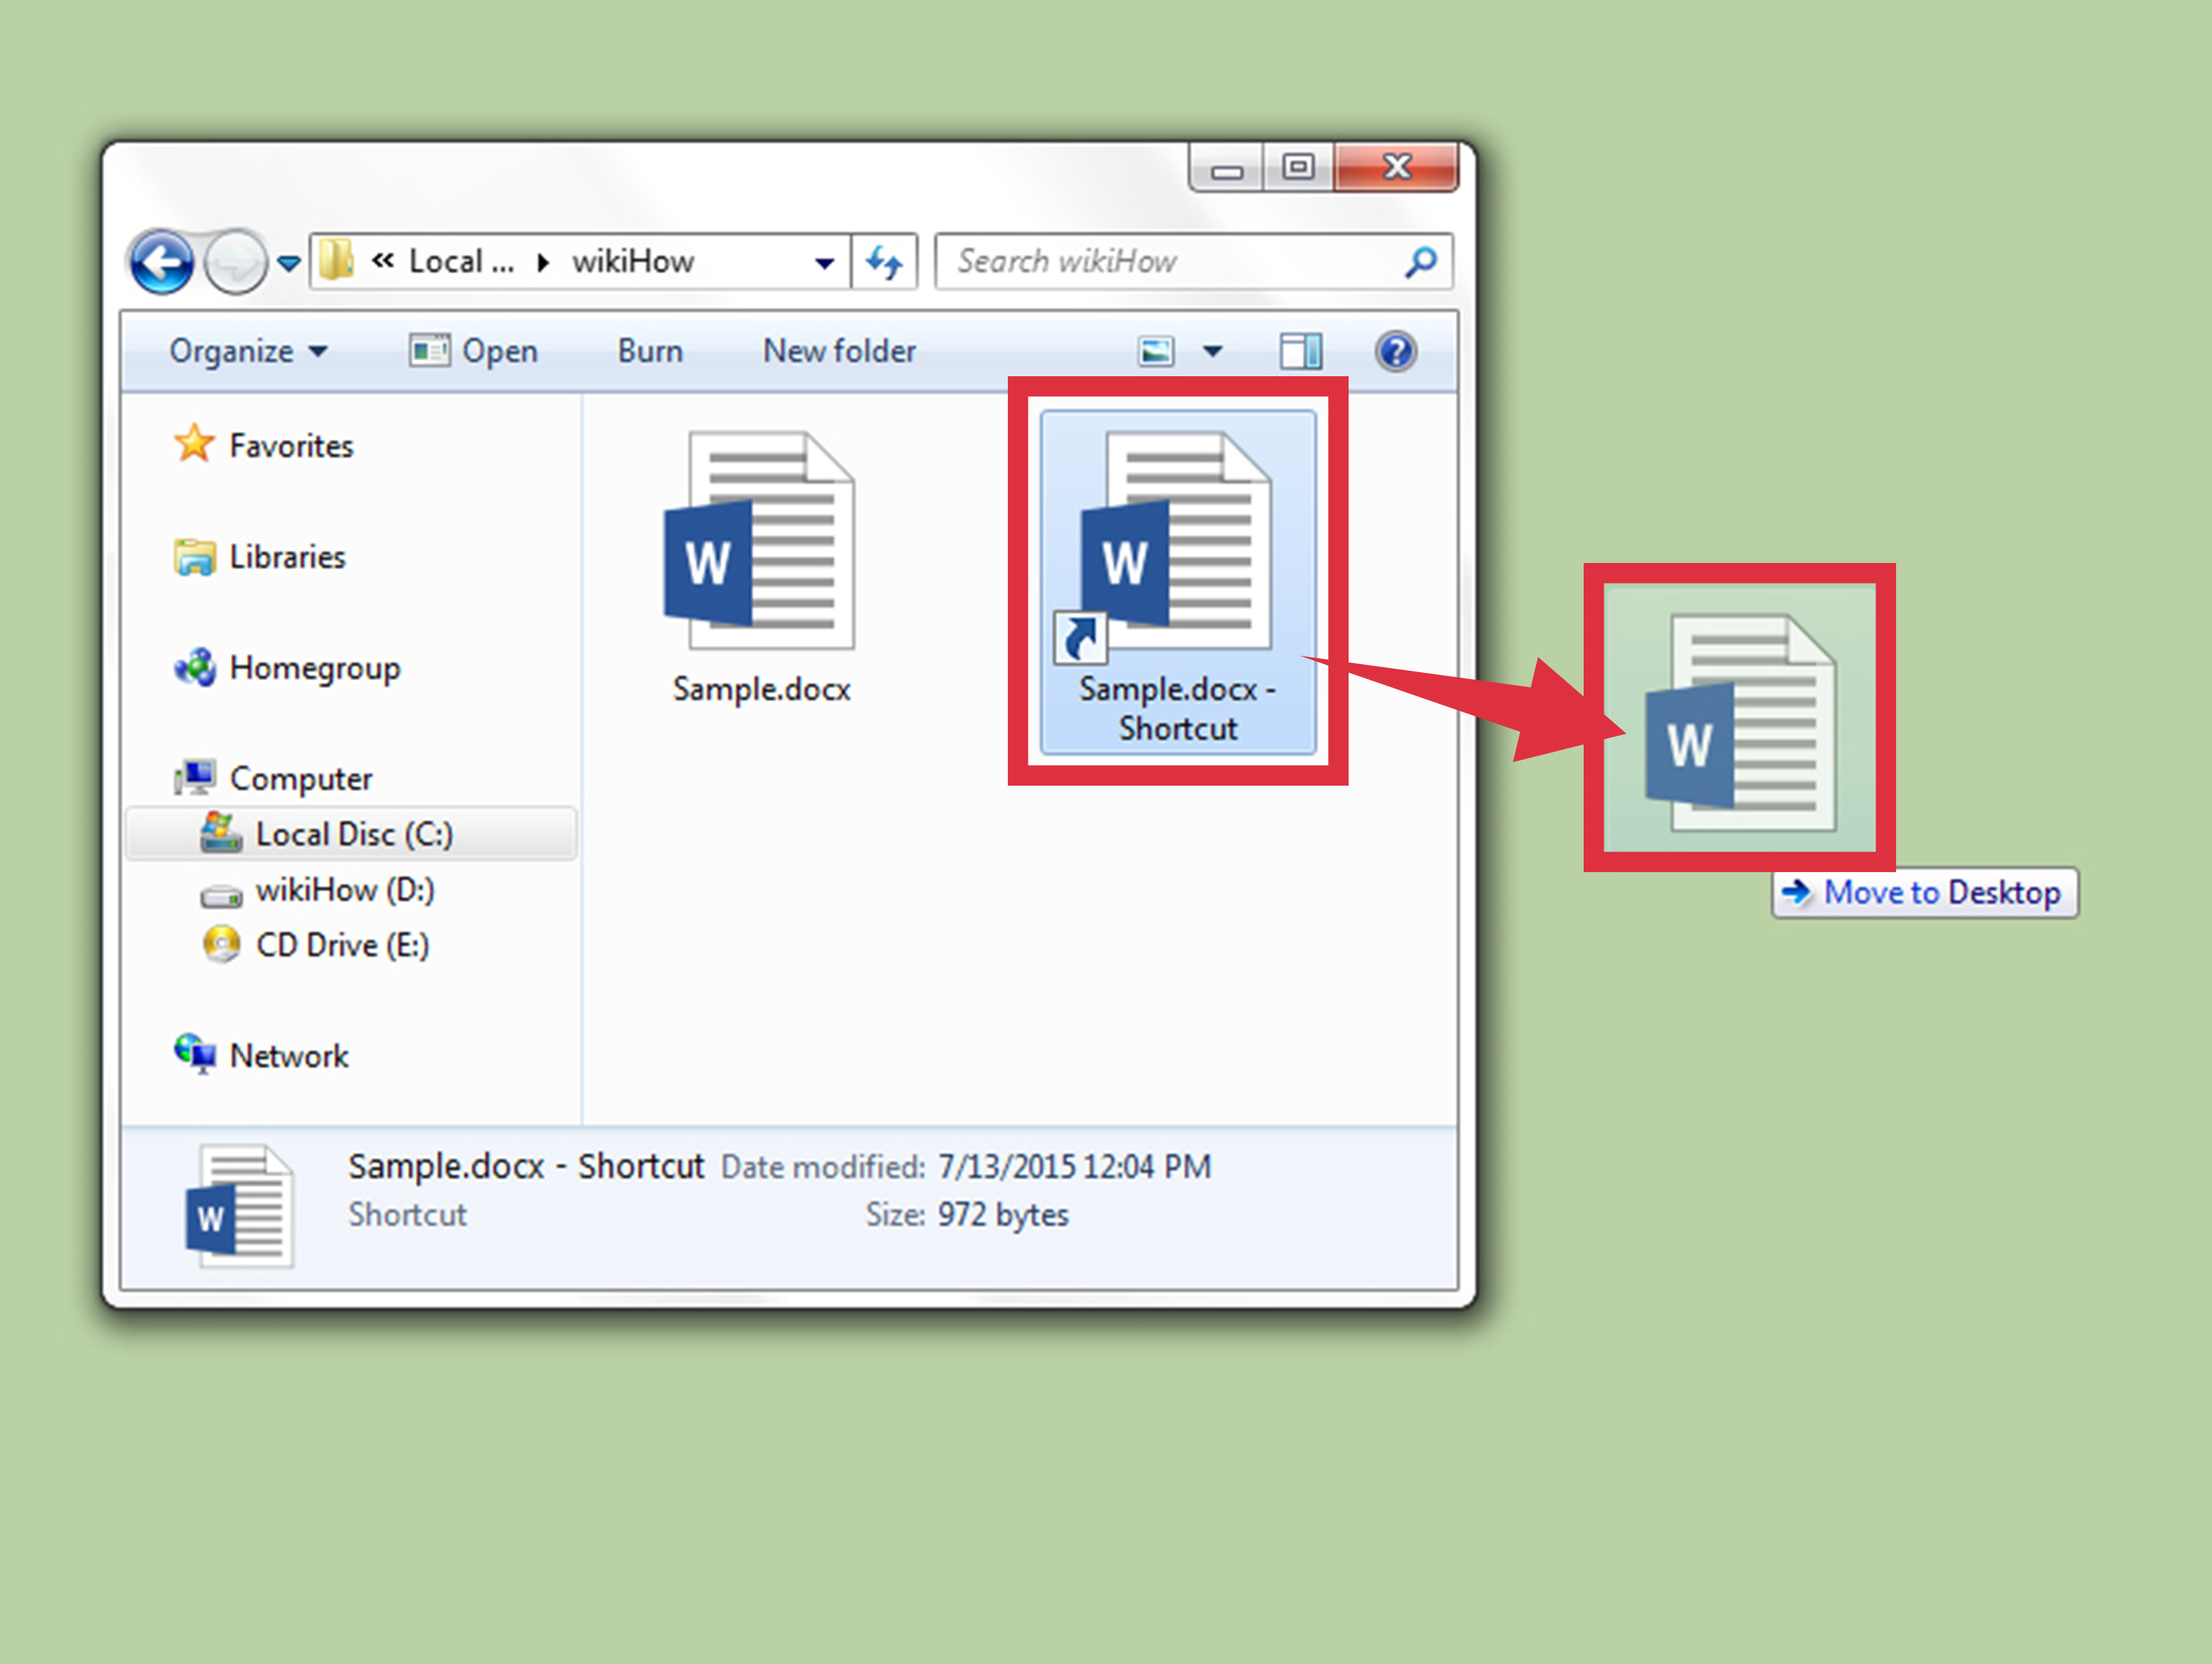Toggle the preview pane
2212x1664 pixels.
point(1301,350)
